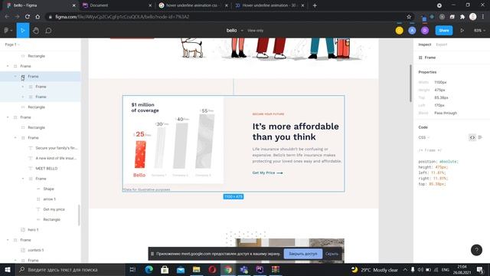This screenshot has height=276, width=490.
Task: Click the blue 'A' collaborator avatar
Action: click(x=412, y=31)
